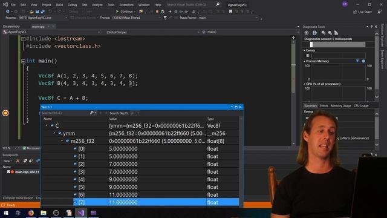
Task: Click the Diagnostic Tools vertical scrollbar
Action: coord(377,65)
